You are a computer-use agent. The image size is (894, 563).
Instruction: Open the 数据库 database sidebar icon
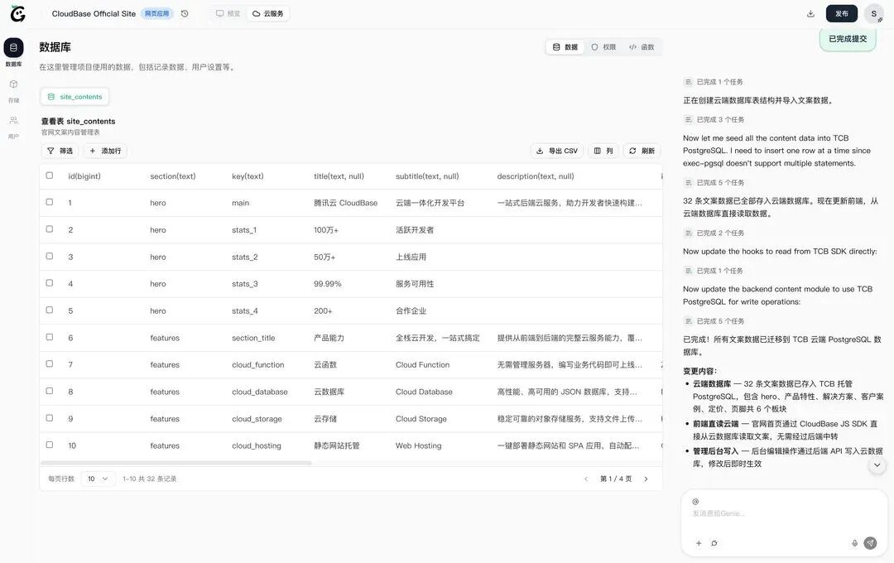(x=14, y=48)
